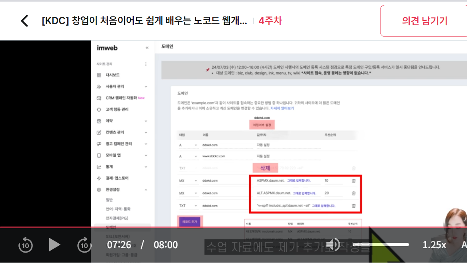Delete the spf1 TXT record via trash icon
467x263 pixels.
coord(354,206)
